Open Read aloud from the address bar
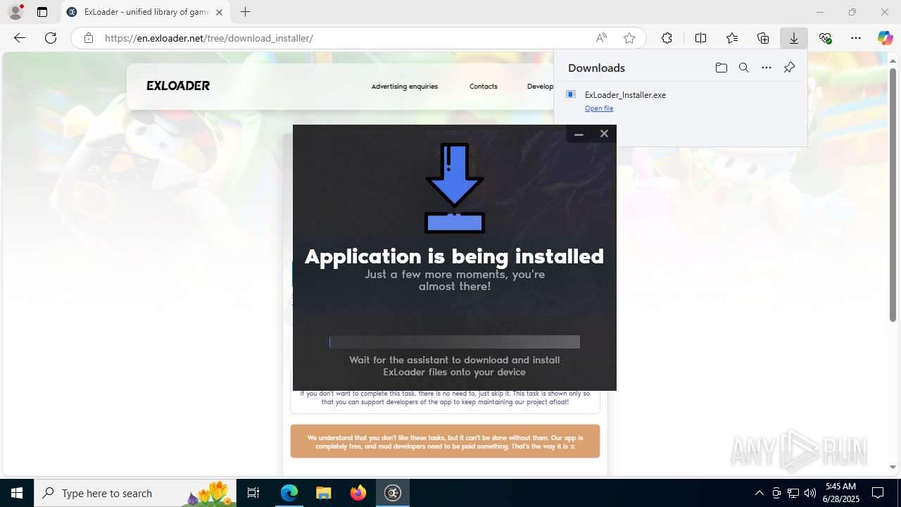The width and height of the screenshot is (901, 507). [x=601, y=38]
